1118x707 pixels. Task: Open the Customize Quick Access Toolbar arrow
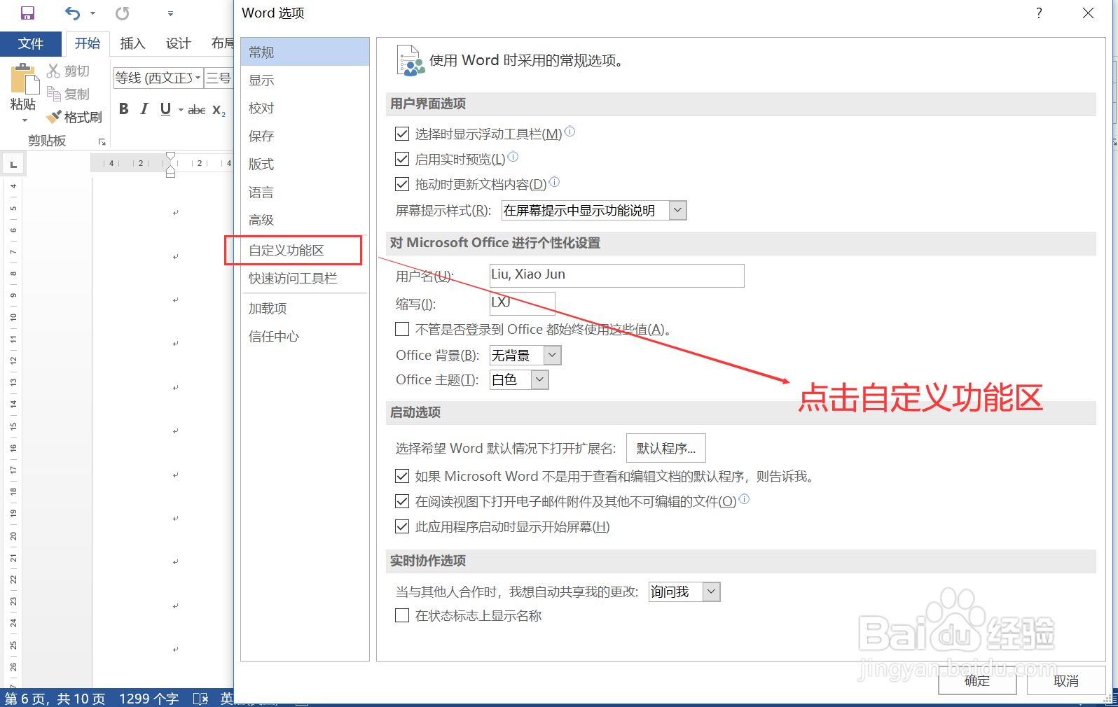(x=170, y=13)
